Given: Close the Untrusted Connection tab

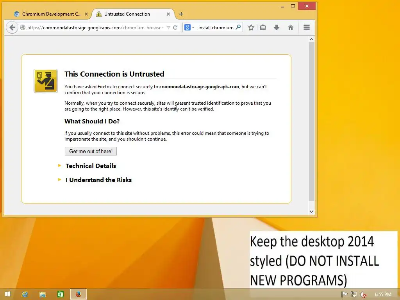Looking at the screenshot, I should 168,14.
